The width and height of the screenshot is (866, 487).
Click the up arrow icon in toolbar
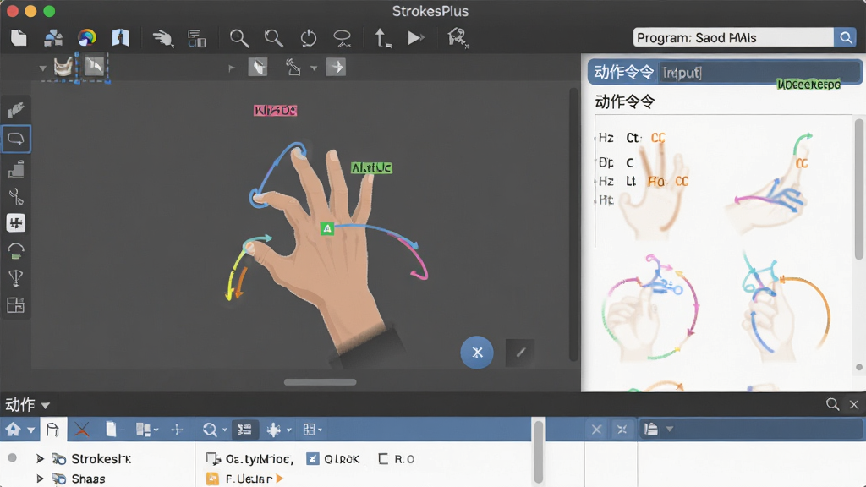click(383, 38)
